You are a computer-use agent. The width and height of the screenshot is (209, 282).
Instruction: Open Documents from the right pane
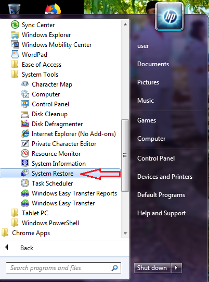pos(153,64)
